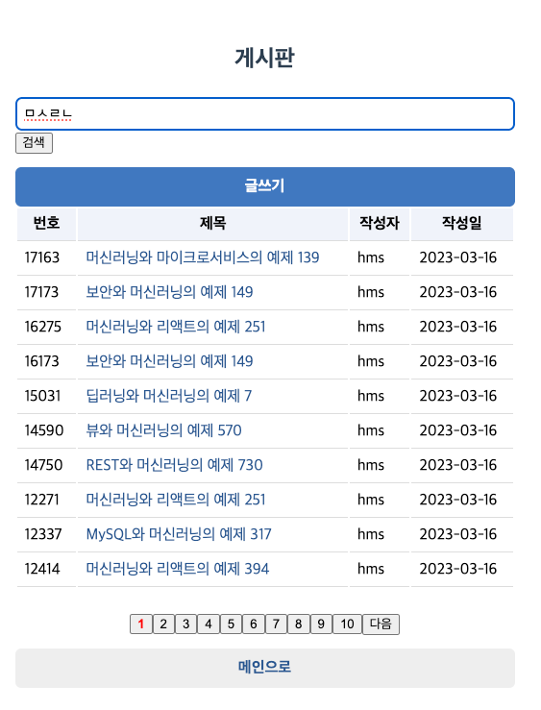Image resolution: width=541 pixels, height=710 pixels.
Task: Click the 검색 search button
Action: (x=34, y=143)
